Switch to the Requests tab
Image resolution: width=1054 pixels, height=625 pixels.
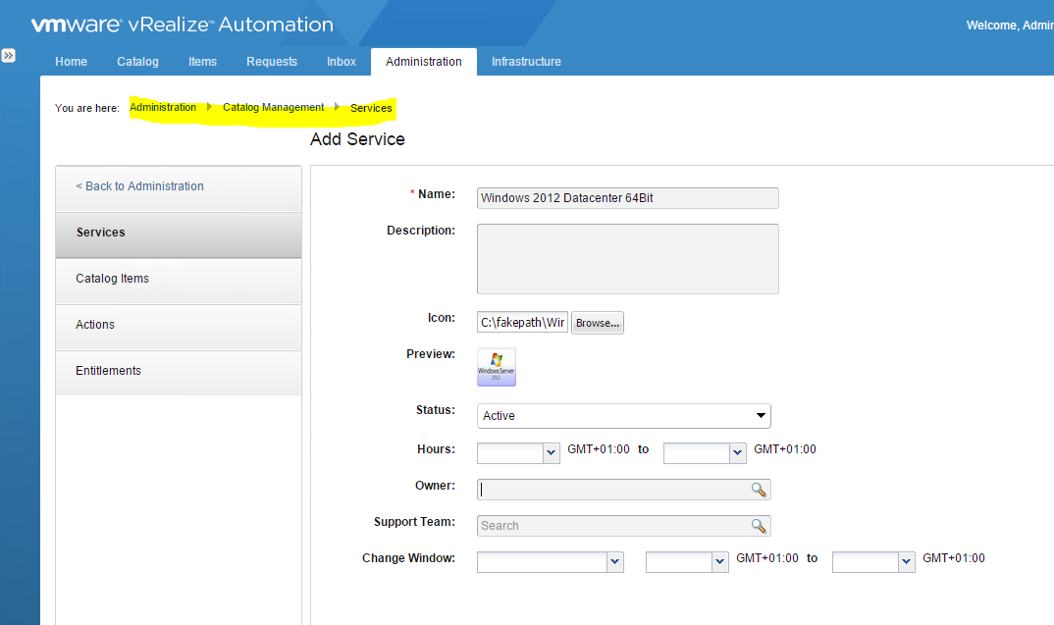pos(272,62)
